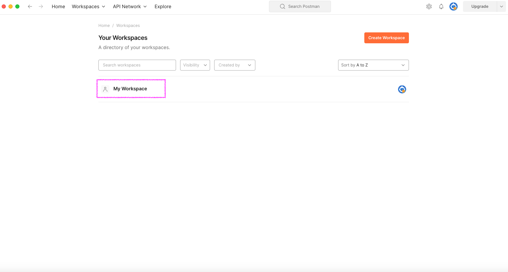Open notifications bell icon

(441, 6)
